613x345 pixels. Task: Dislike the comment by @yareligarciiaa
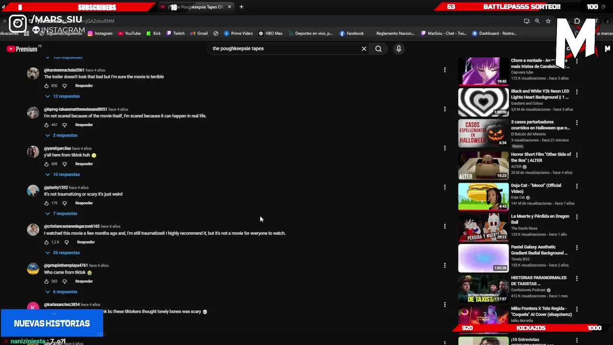click(x=65, y=164)
